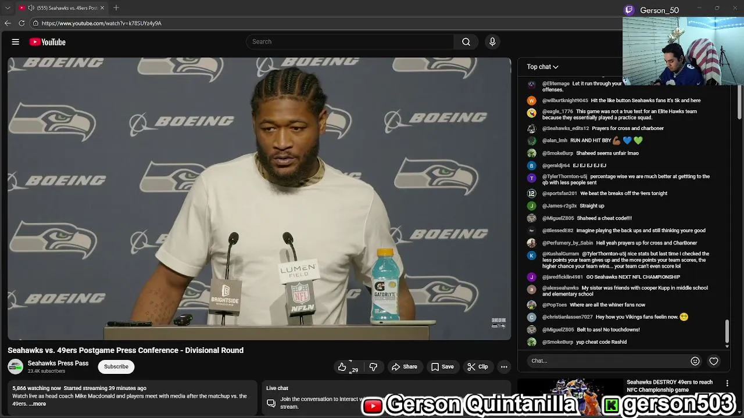The height and width of the screenshot is (418, 744).
Task: View site information icon in address bar
Action: (35, 23)
